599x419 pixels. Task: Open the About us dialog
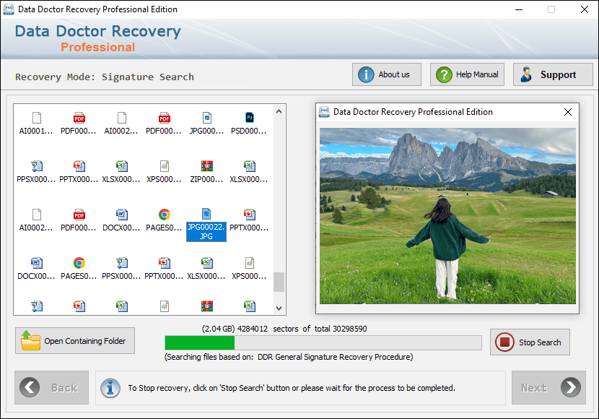point(387,74)
